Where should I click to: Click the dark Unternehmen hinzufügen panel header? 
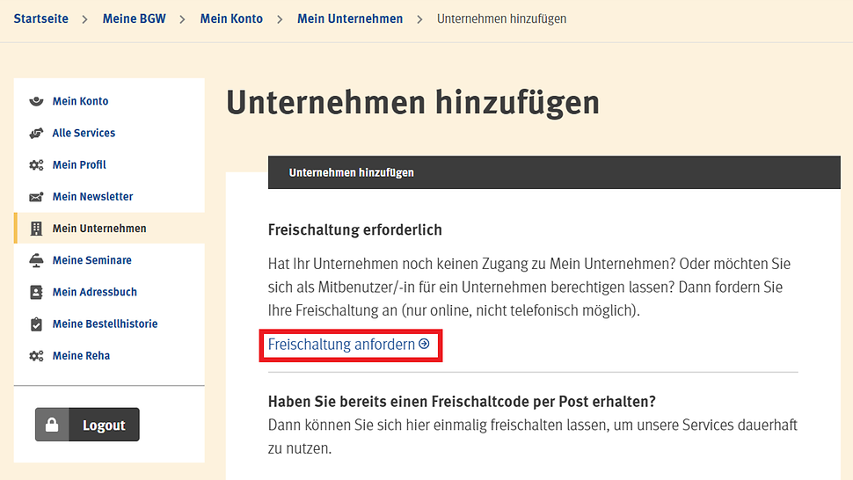click(554, 173)
